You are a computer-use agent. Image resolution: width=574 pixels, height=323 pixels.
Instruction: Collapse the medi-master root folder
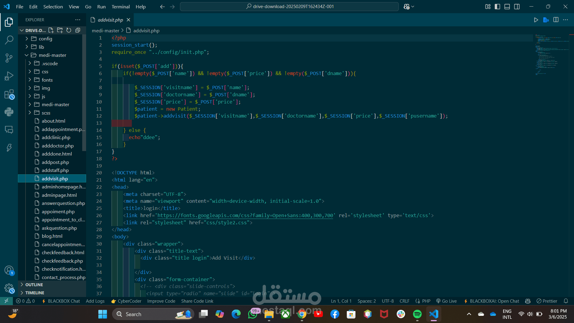[x=53, y=55]
